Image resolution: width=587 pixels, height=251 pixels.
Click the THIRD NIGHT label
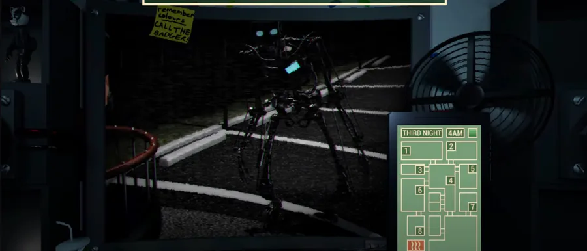[x=422, y=133]
